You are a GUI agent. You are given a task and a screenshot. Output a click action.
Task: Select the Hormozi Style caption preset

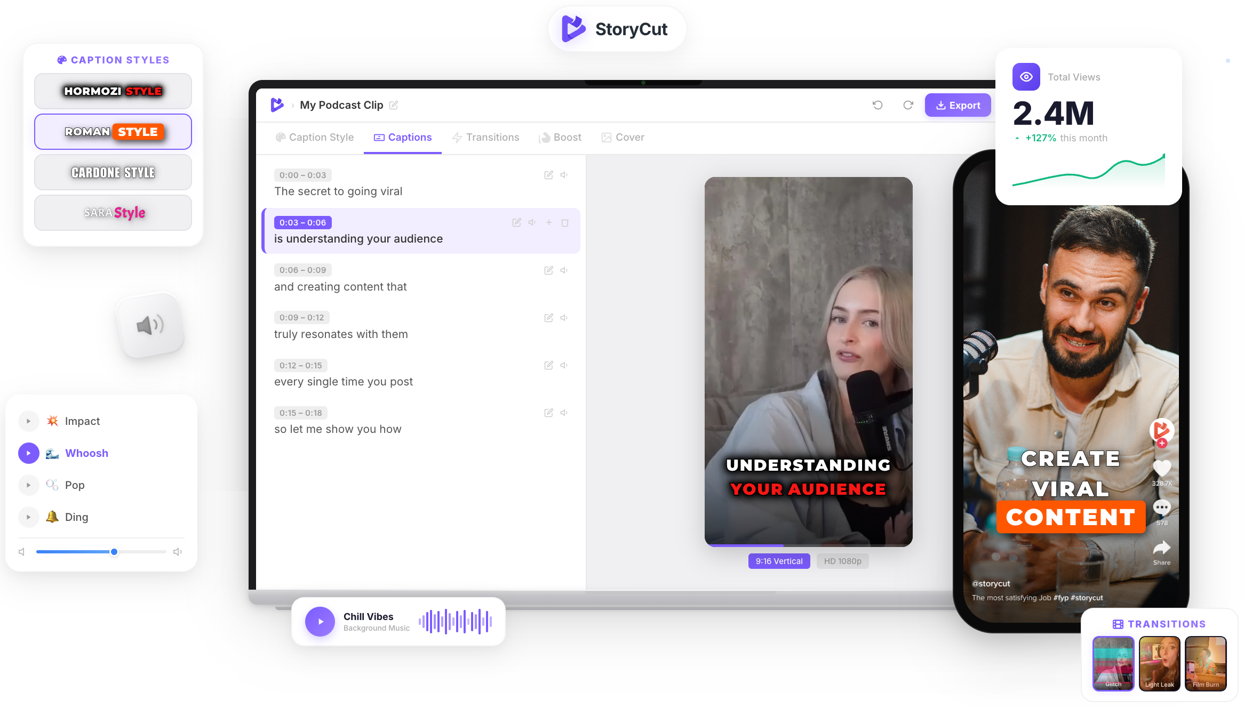click(x=113, y=91)
